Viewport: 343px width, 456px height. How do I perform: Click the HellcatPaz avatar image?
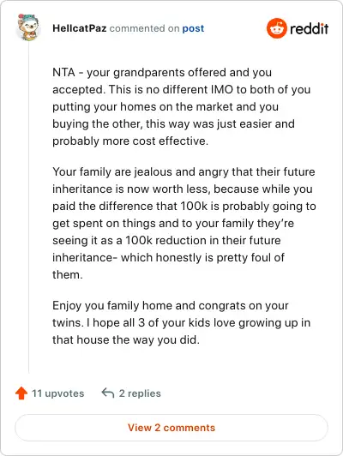(x=28, y=27)
